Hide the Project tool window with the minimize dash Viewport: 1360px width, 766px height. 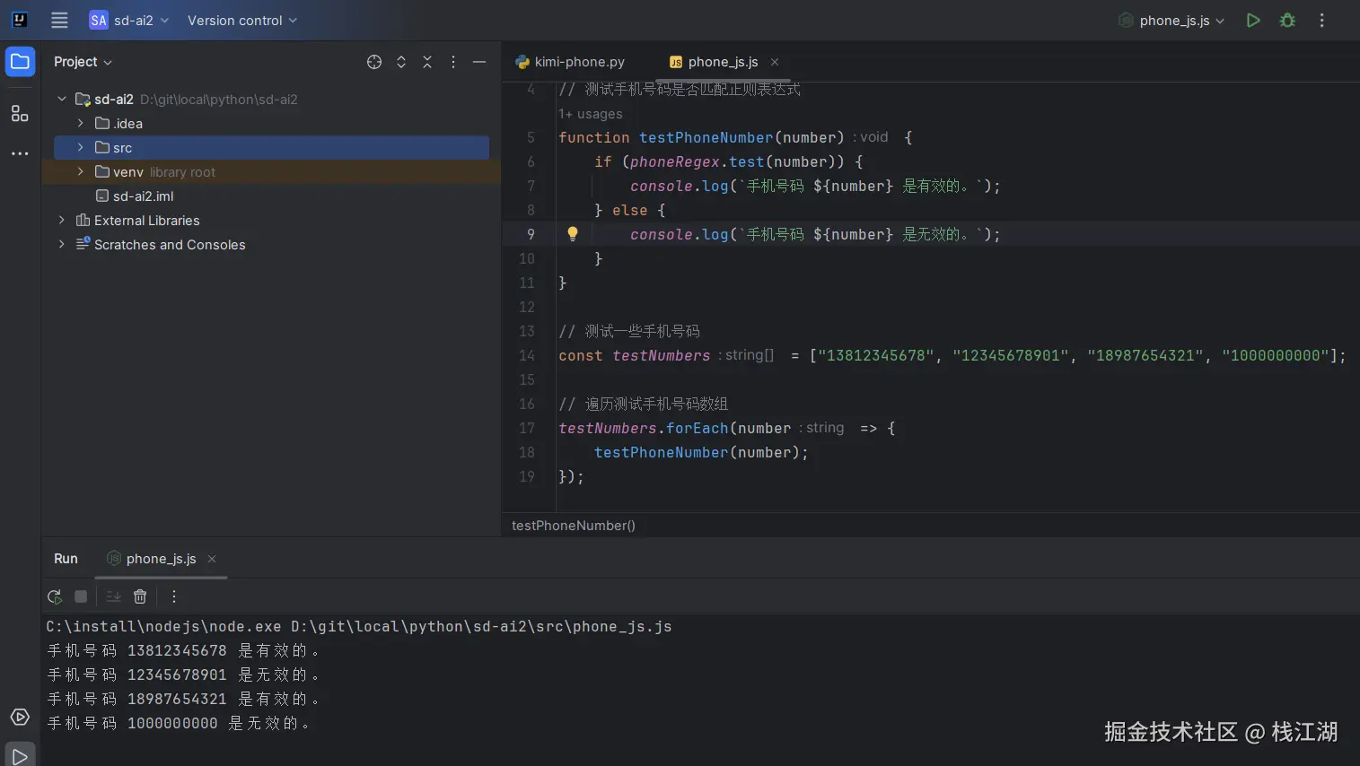tap(479, 62)
